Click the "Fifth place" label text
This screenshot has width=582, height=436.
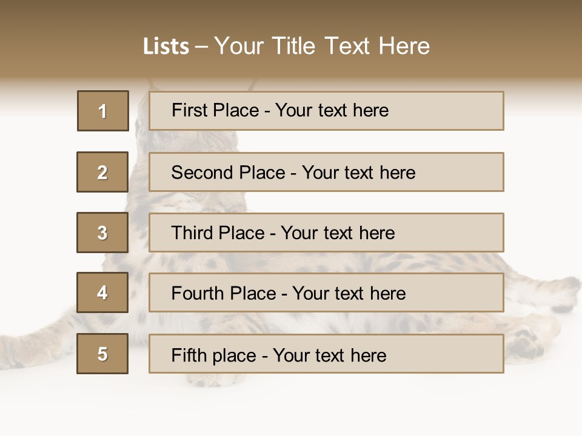[213, 355]
